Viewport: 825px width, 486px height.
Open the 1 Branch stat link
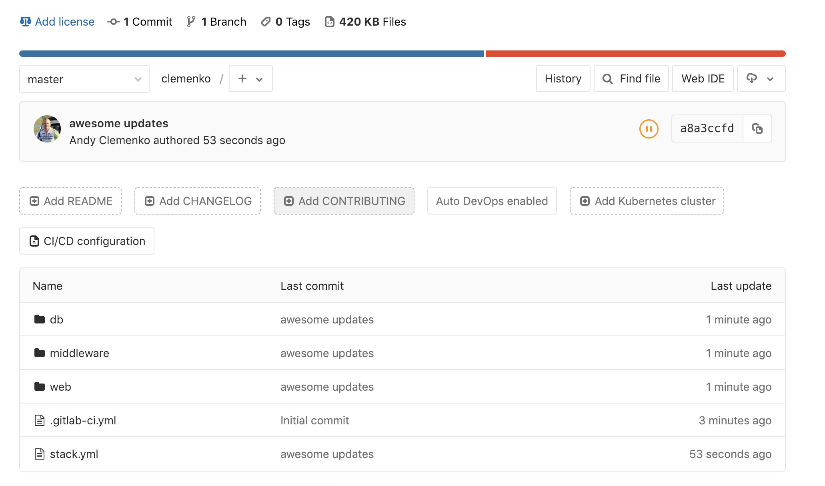(x=216, y=22)
